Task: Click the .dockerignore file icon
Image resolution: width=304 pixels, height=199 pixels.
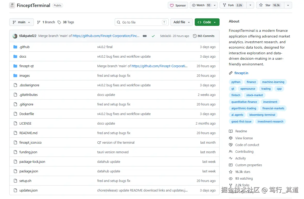Action: (15, 85)
